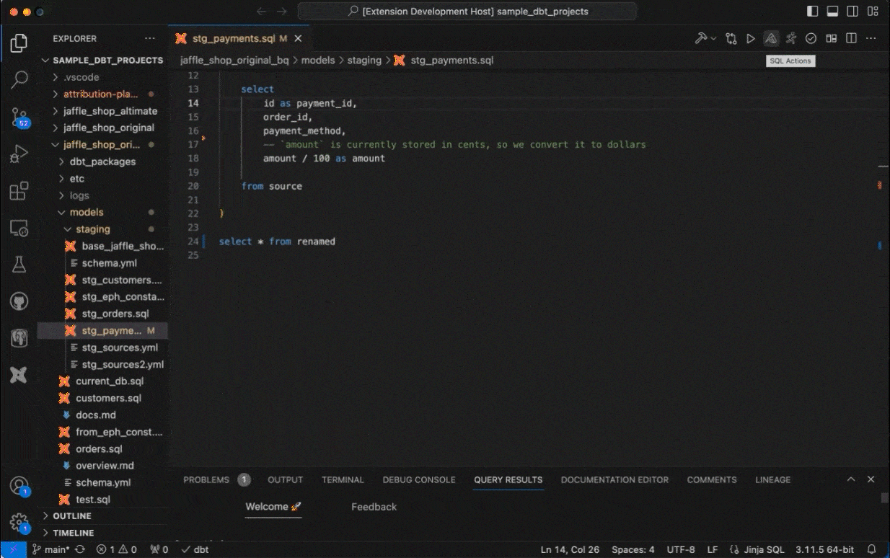Open overview.md file
This screenshot has height=558, width=890.
102,466
